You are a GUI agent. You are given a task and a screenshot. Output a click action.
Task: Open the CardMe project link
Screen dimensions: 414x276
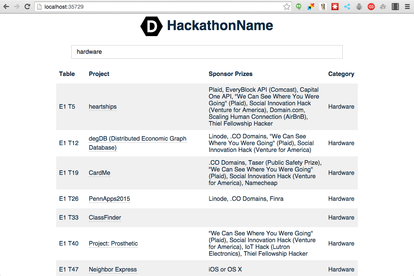pos(100,173)
